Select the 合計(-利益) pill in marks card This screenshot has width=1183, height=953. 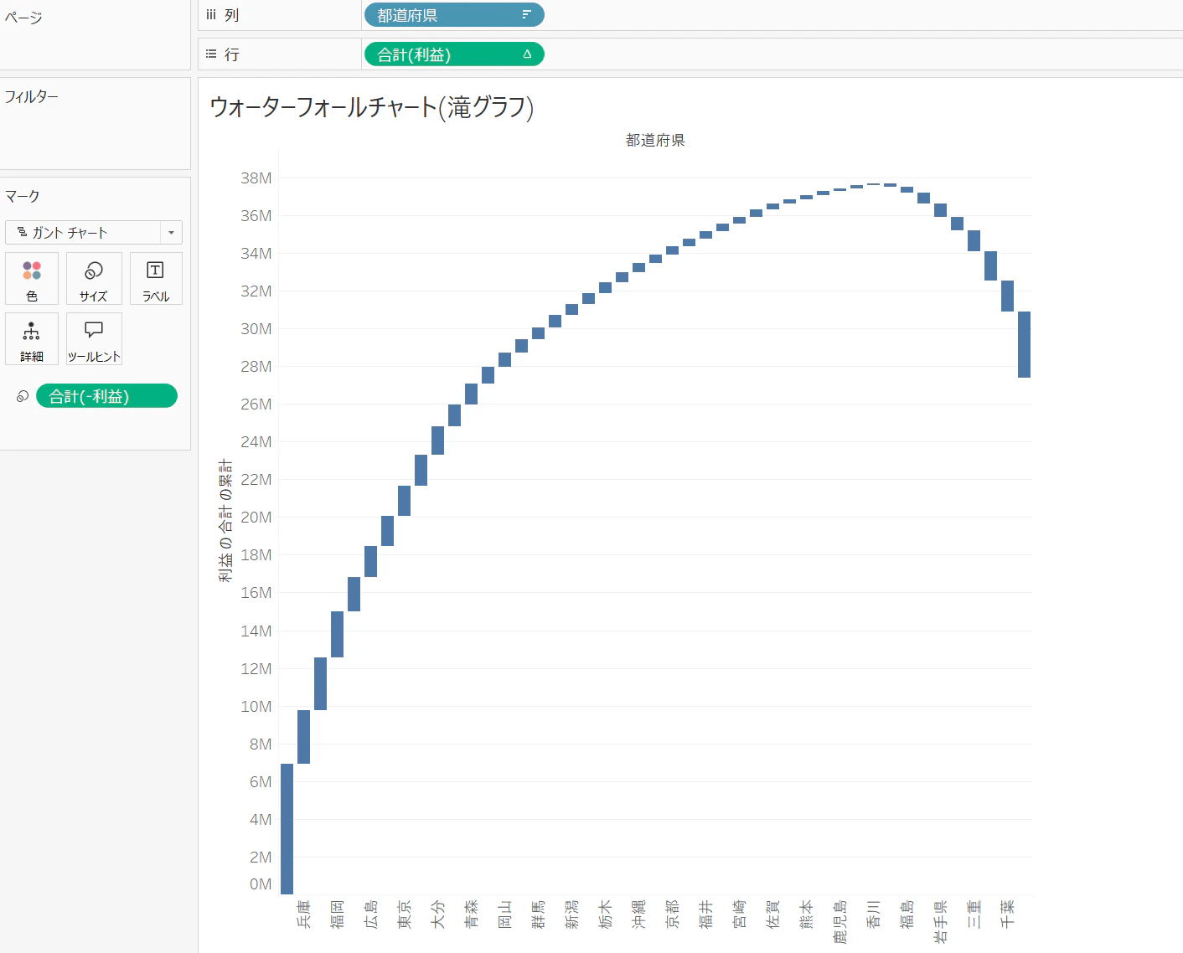tap(106, 396)
